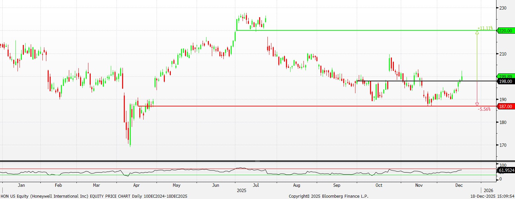Click the Mar month label
The height and width of the screenshot is (199, 515).
96,185
